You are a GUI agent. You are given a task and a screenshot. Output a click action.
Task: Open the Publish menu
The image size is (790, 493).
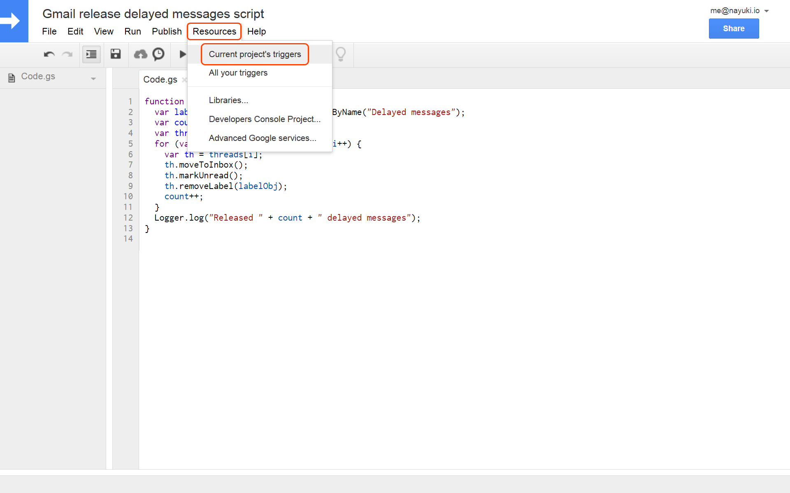pos(167,31)
